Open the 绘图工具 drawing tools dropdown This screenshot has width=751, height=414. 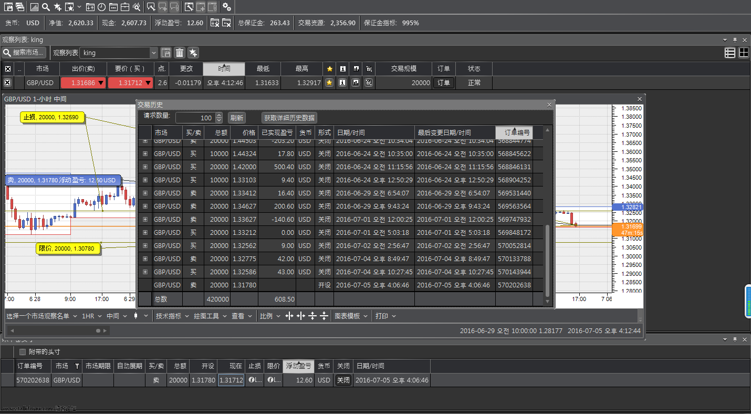click(x=210, y=316)
